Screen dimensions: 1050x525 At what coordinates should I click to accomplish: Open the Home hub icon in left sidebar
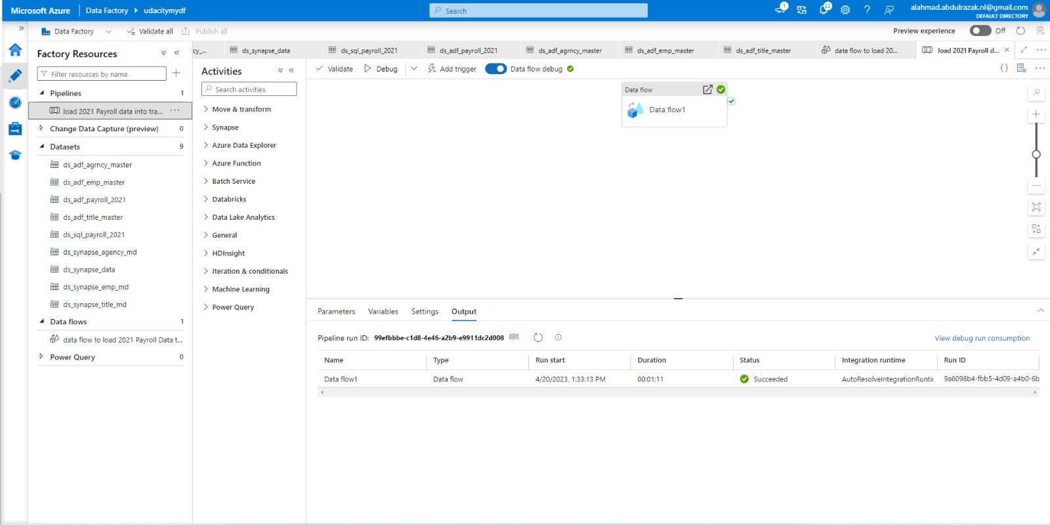point(15,50)
